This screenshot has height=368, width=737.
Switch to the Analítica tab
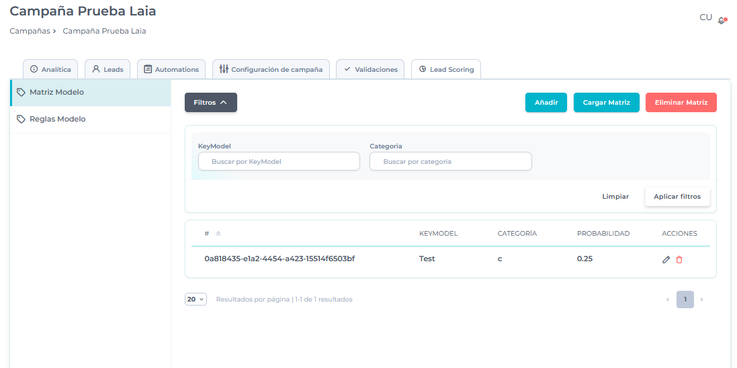(50, 69)
